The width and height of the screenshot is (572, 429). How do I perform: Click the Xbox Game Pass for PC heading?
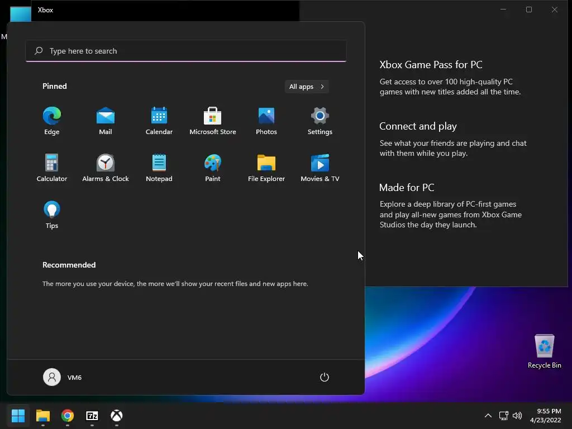click(x=431, y=65)
